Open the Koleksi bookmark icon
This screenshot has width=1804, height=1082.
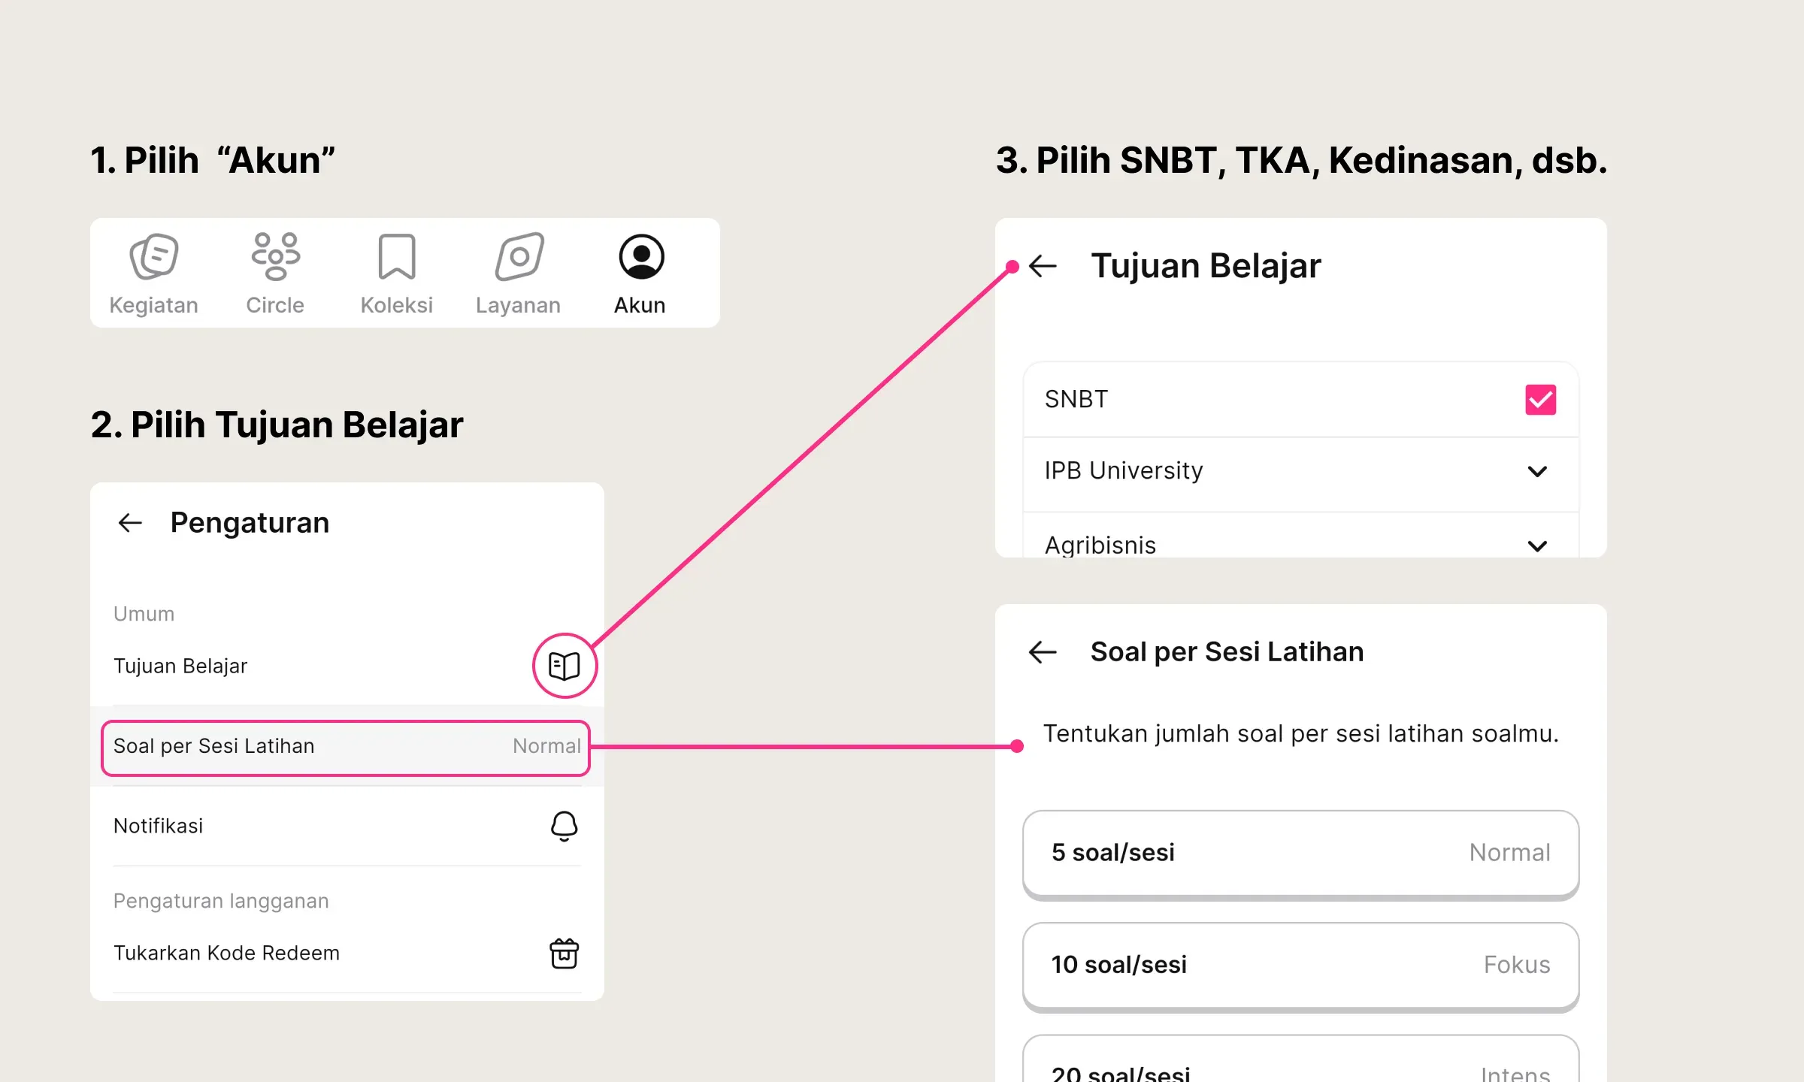coord(397,256)
